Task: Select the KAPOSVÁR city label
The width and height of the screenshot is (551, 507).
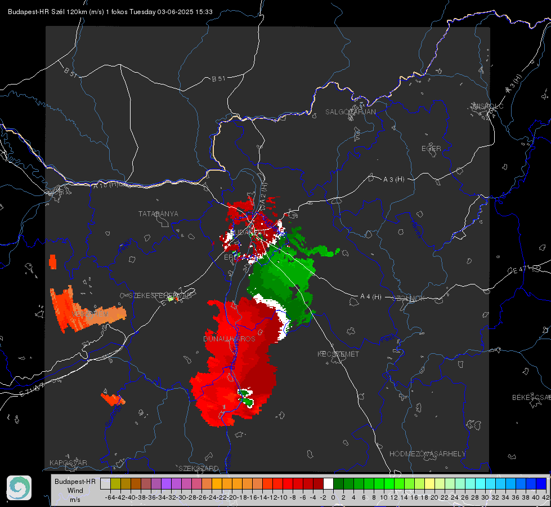Action: tap(68, 462)
